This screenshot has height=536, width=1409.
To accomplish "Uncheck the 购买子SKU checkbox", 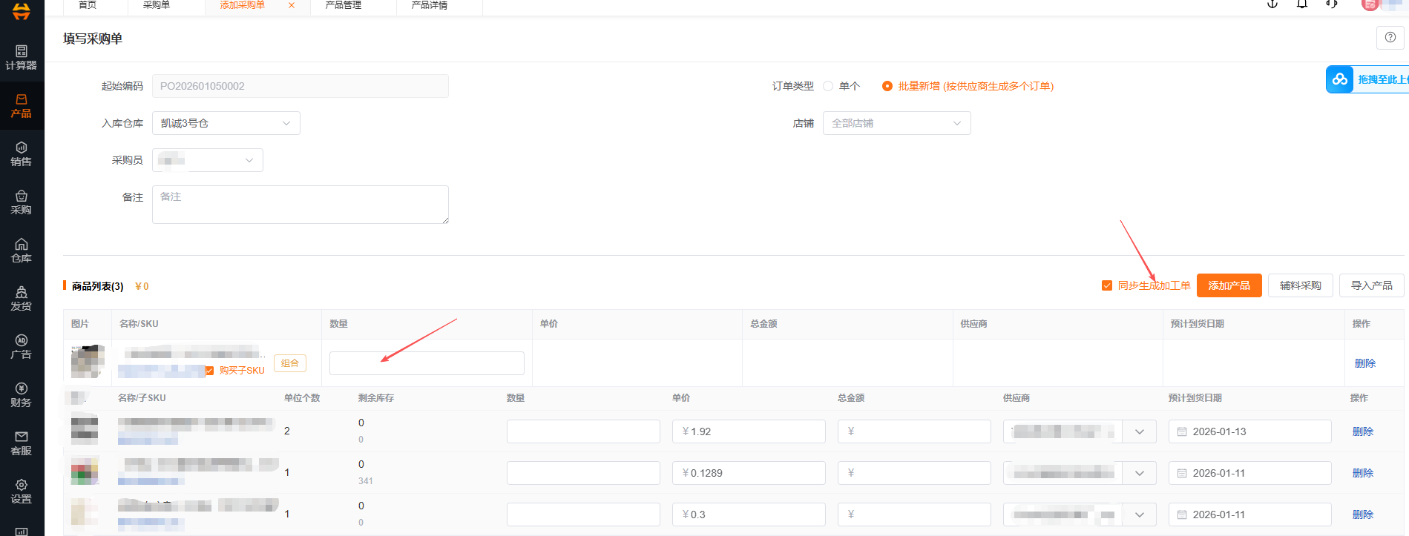I will coord(209,371).
